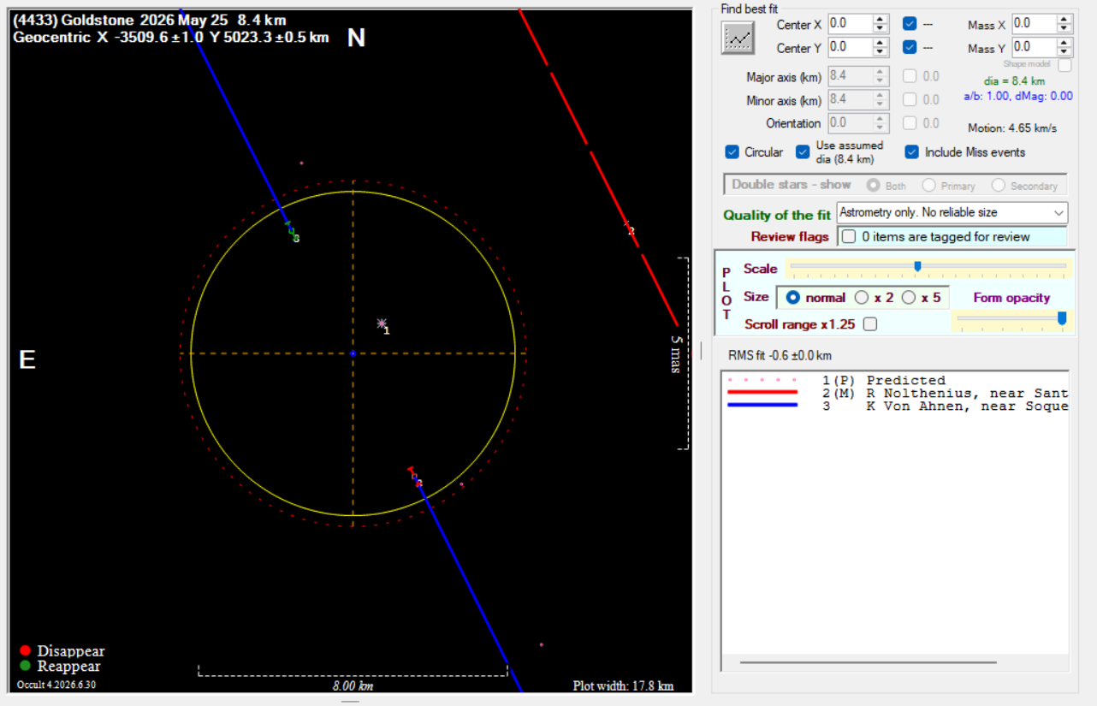Select the Secondary double star option

pos(998,185)
